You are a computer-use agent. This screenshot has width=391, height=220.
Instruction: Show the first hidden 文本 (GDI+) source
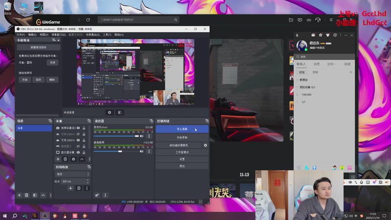78,134
